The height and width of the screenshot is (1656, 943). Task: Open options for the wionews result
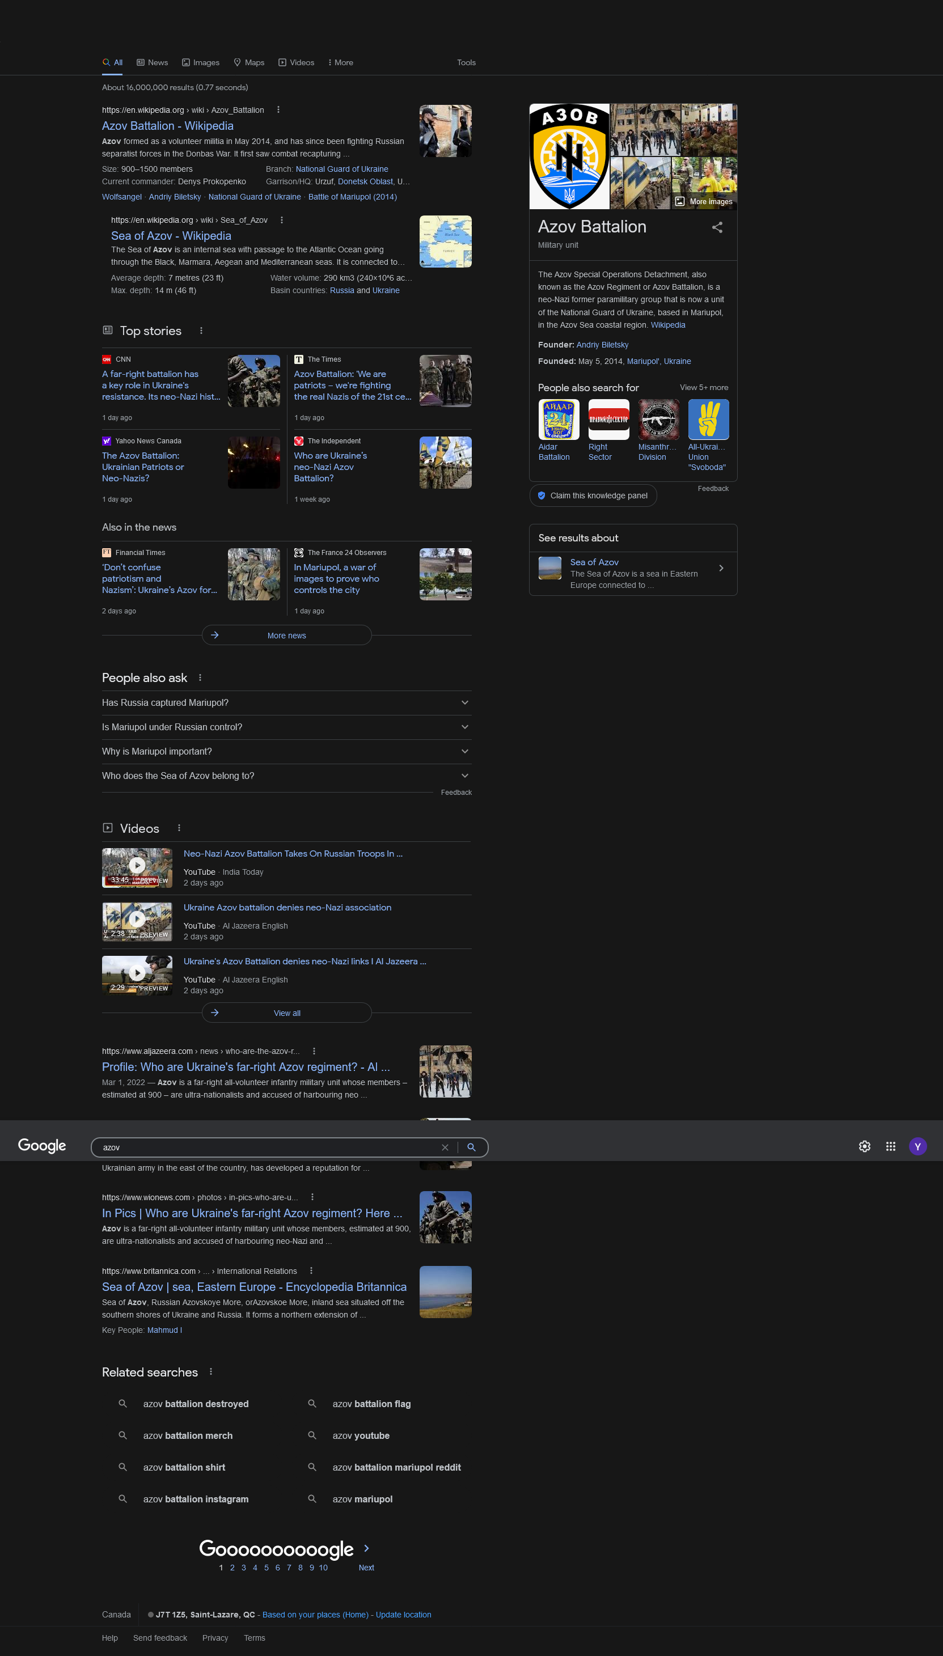(x=312, y=1197)
